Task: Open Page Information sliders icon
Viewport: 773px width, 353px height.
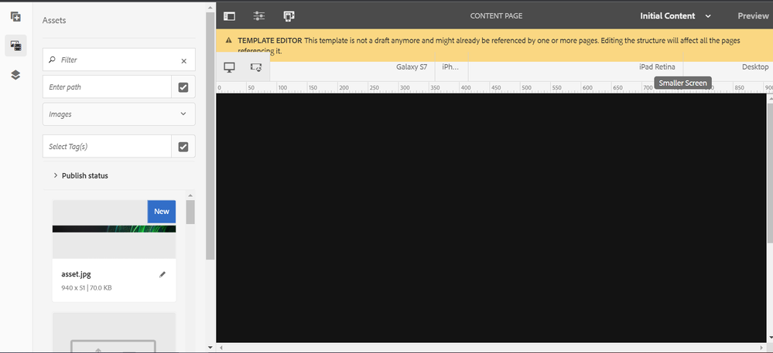Action: tap(259, 15)
